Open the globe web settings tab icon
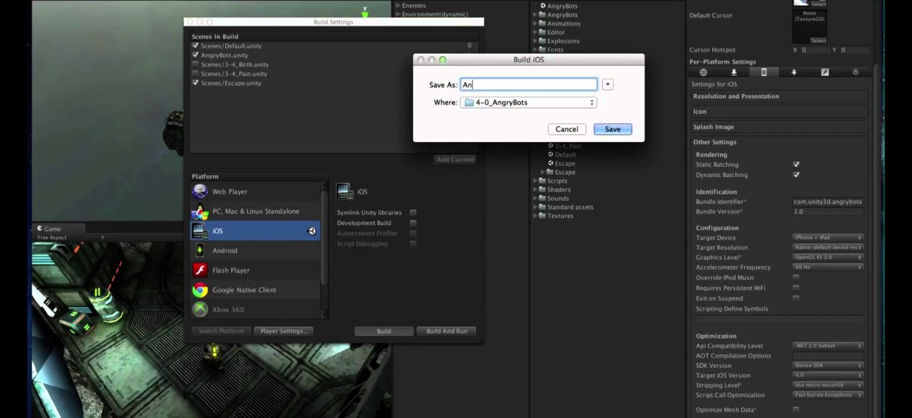The image size is (912, 418). coord(703,72)
